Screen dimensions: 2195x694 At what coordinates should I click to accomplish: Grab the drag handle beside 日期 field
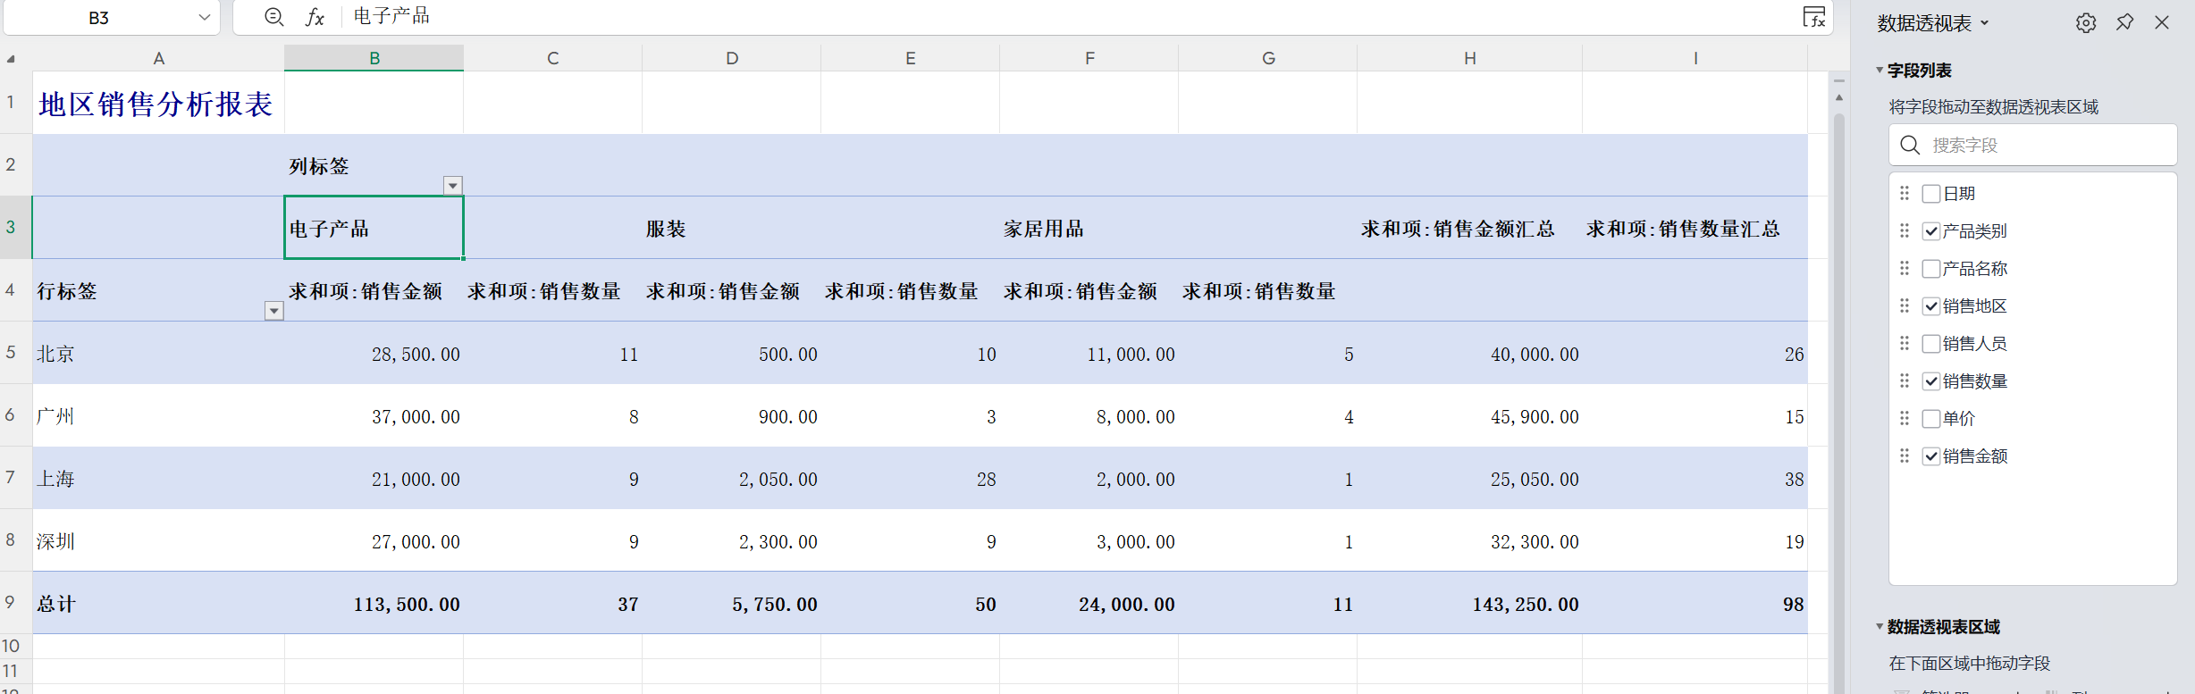coord(1905,193)
